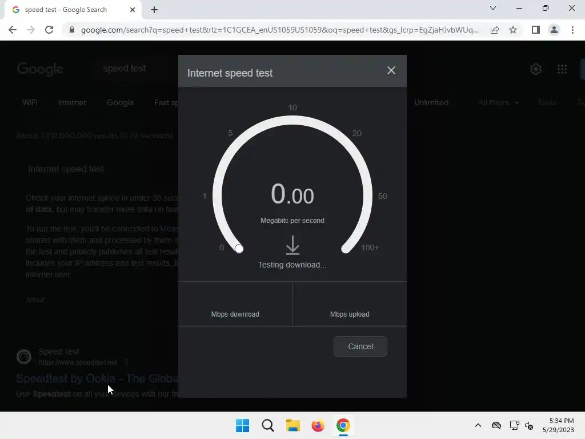Image resolution: width=585 pixels, height=439 pixels.
Task: Go forward in browser history
Action: pos(31,30)
